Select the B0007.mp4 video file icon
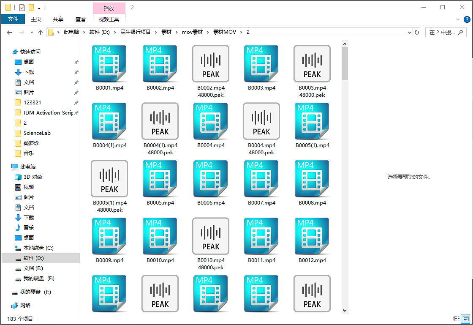 (x=261, y=179)
